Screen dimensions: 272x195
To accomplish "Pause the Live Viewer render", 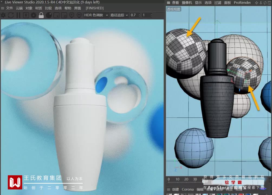I will pos(18,15).
